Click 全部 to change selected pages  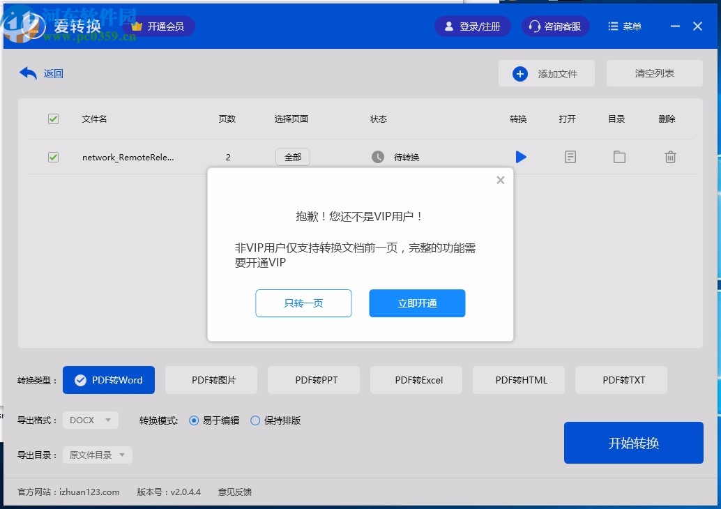point(292,157)
